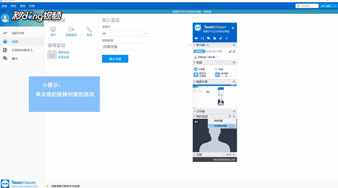Image resolution: width=338 pixels, height=188 pixels.
Task: Open screen sharing section gear settings
Action: point(234,82)
